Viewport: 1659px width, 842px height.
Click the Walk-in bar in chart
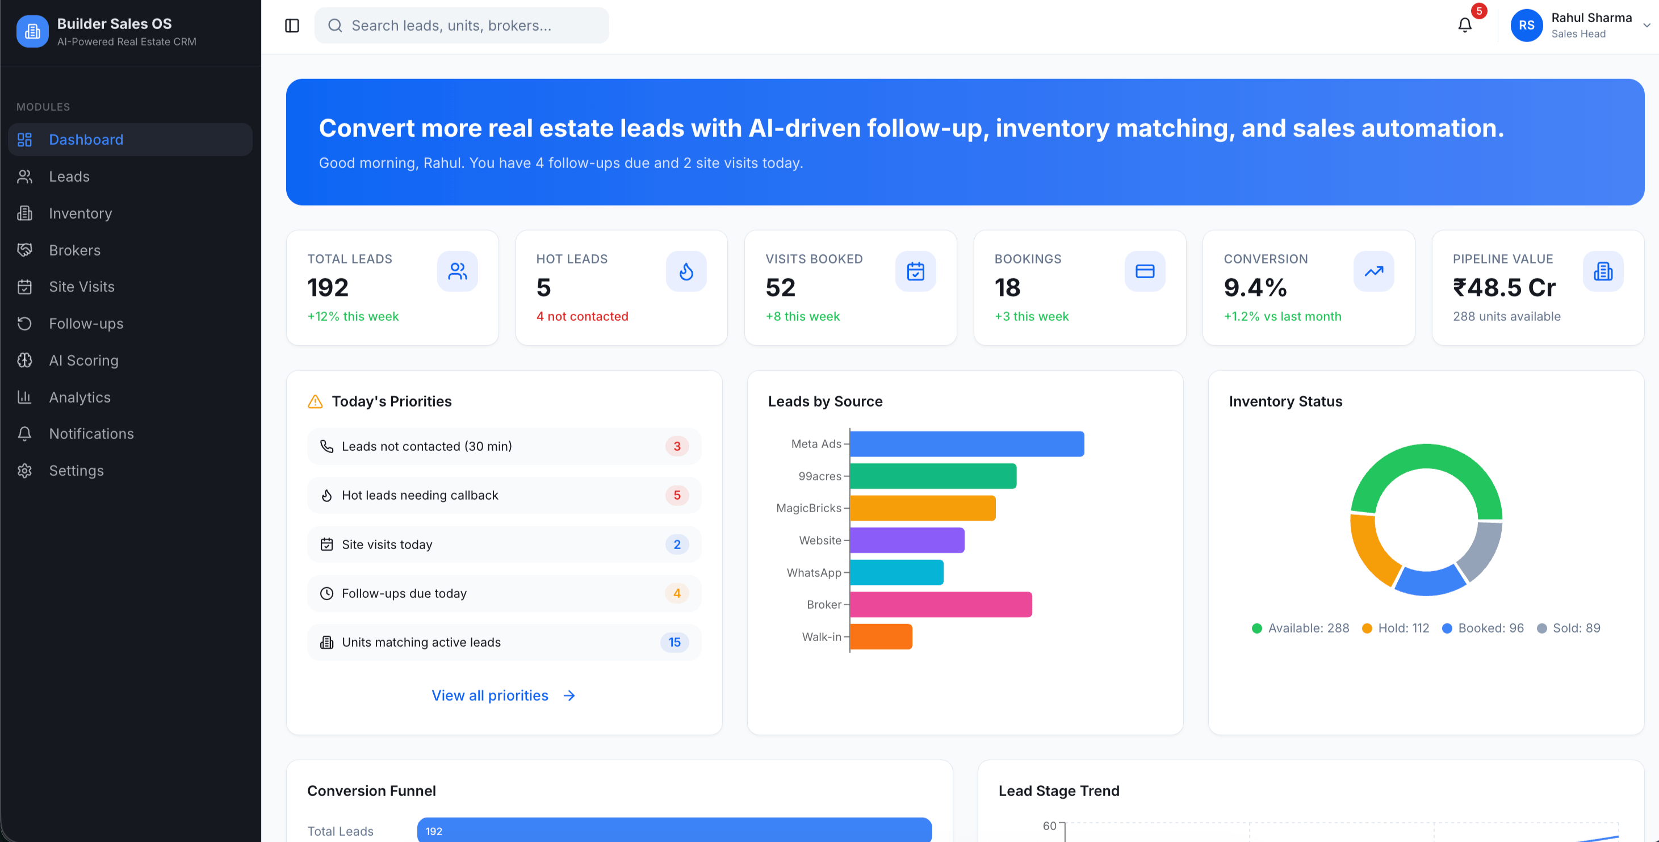click(x=881, y=636)
